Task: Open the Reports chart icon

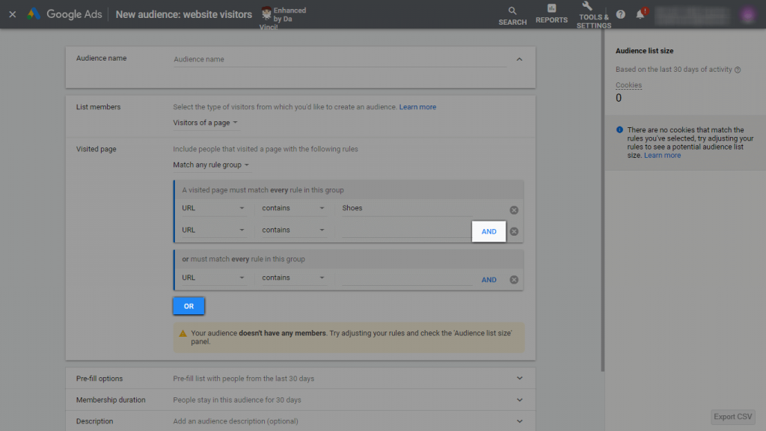Action: pyautogui.click(x=551, y=8)
